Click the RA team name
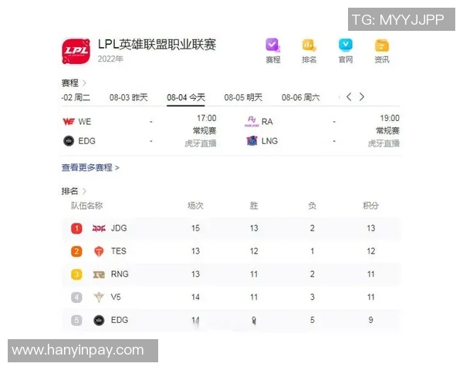463x370 pixels. (x=267, y=122)
